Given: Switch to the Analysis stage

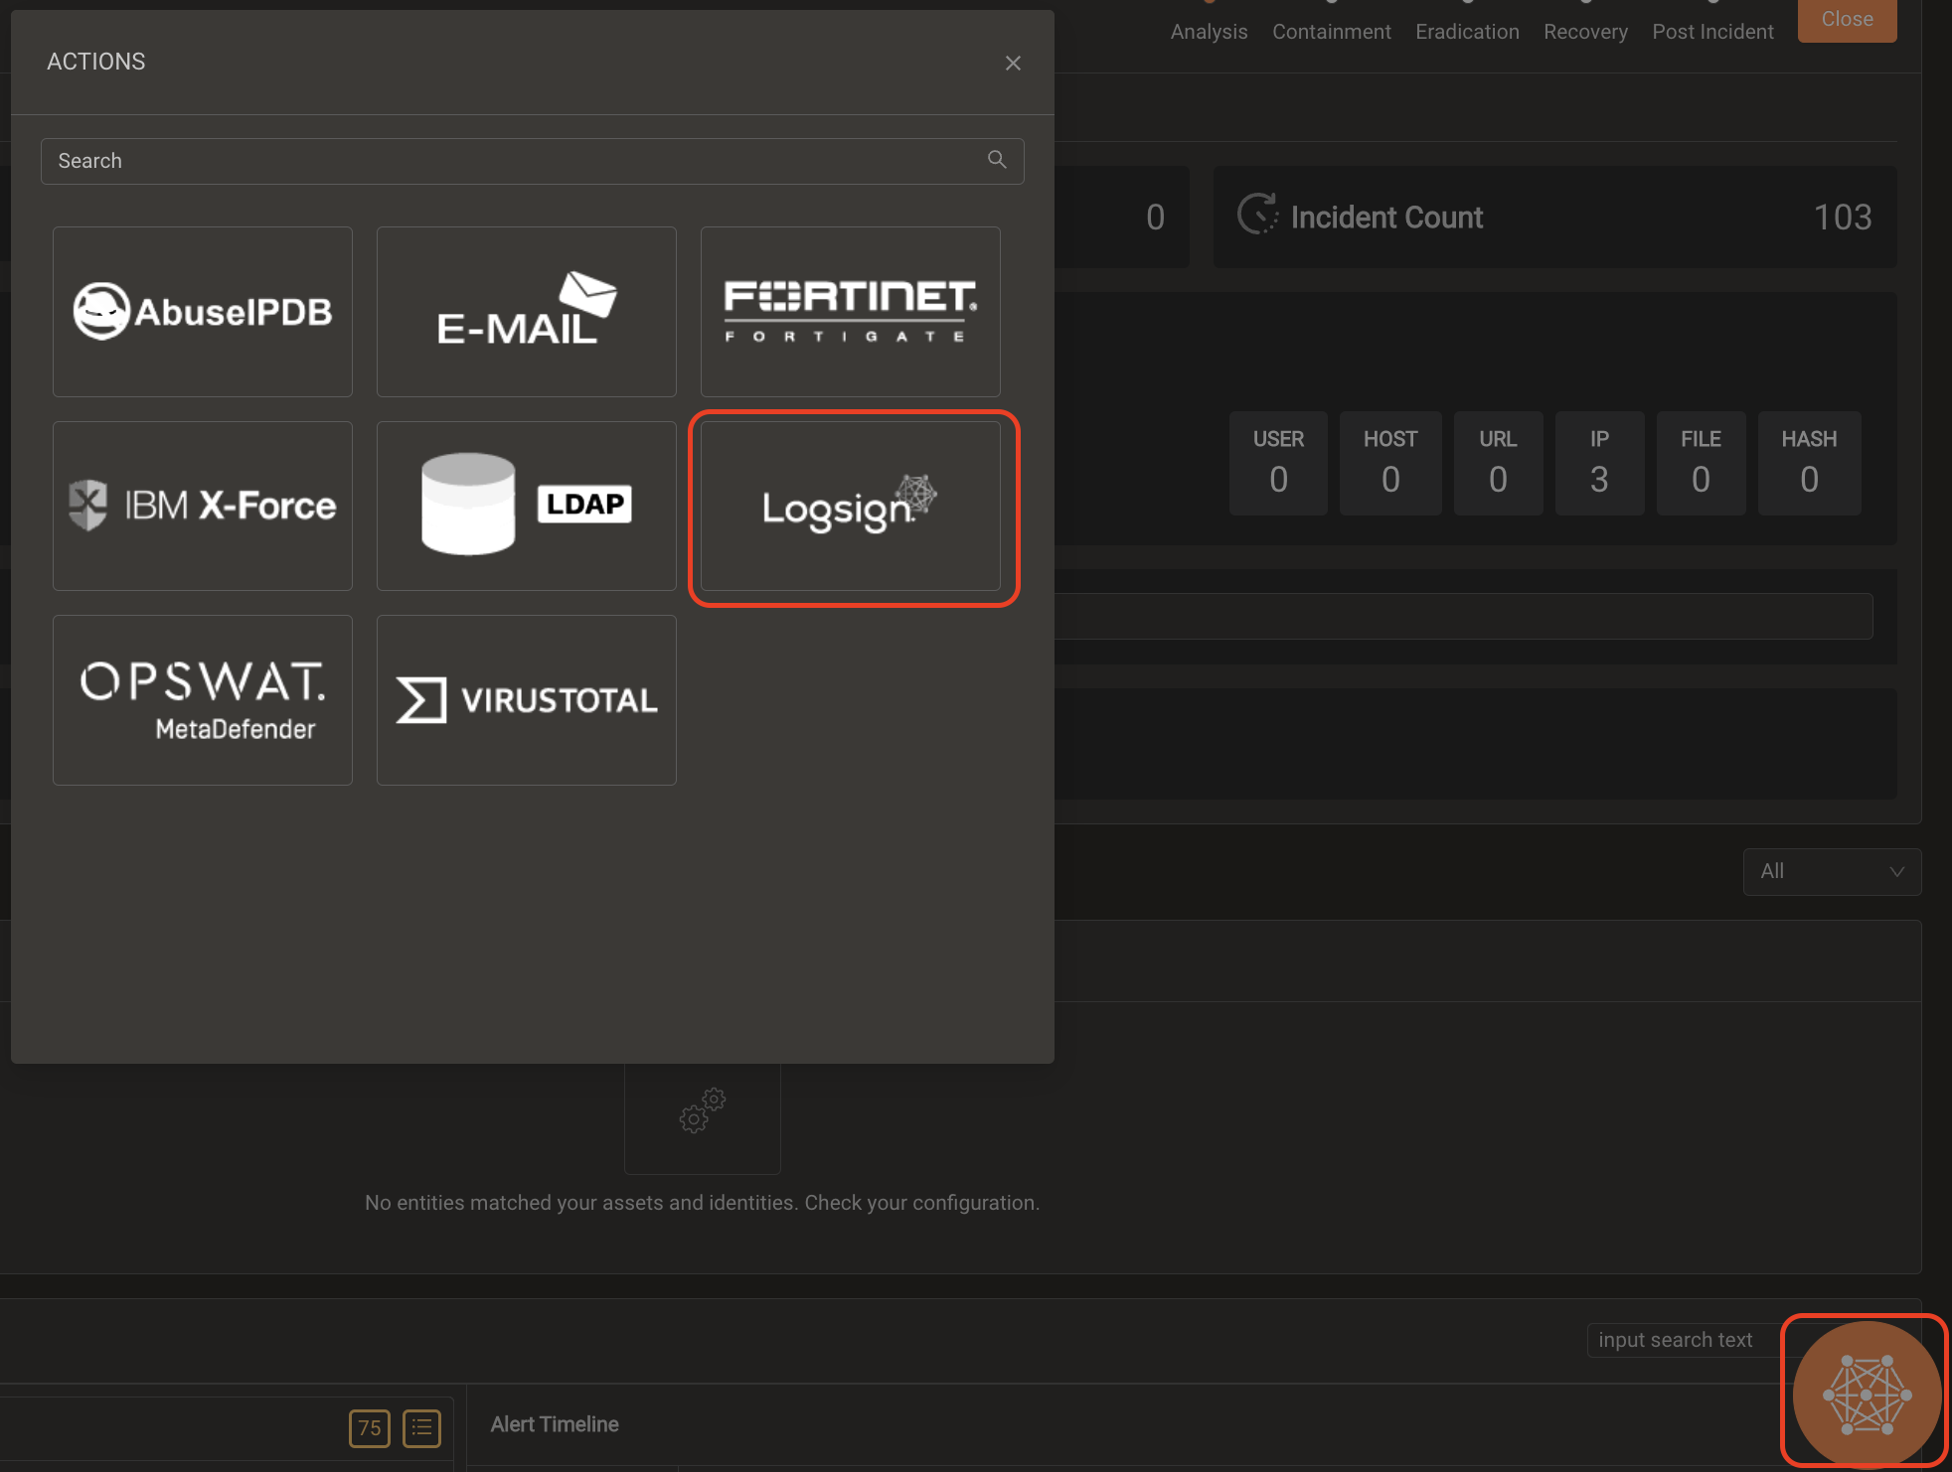Looking at the screenshot, I should (x=1209, y=32).
